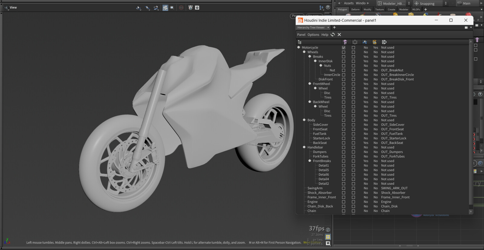Open the Options menu in panel1
Viewport: 484px width, 250px height.
313,35
